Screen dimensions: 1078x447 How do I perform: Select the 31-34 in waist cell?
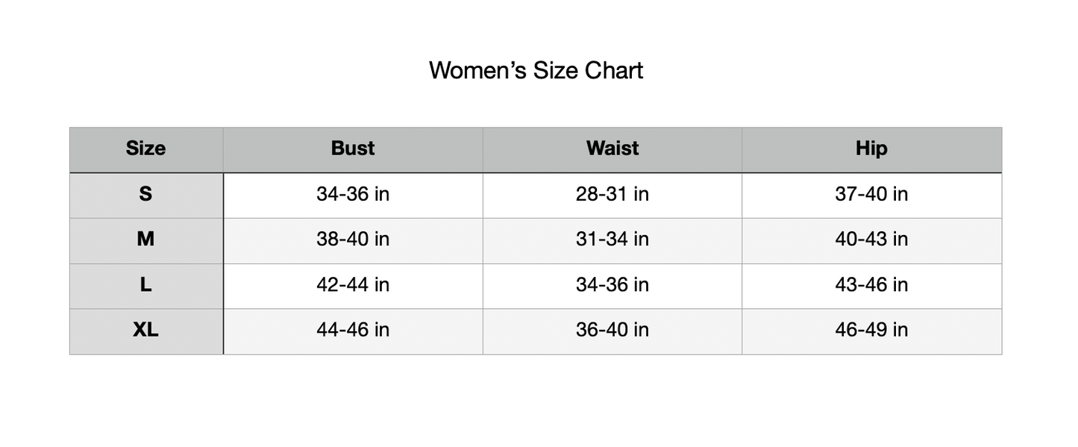612,240
